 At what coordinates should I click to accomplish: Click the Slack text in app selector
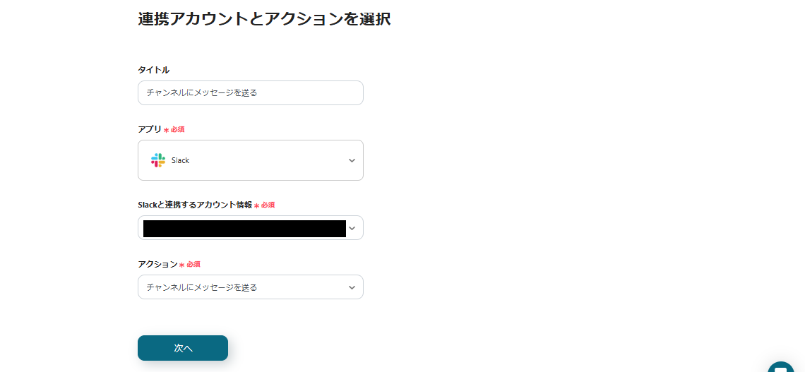180,161
